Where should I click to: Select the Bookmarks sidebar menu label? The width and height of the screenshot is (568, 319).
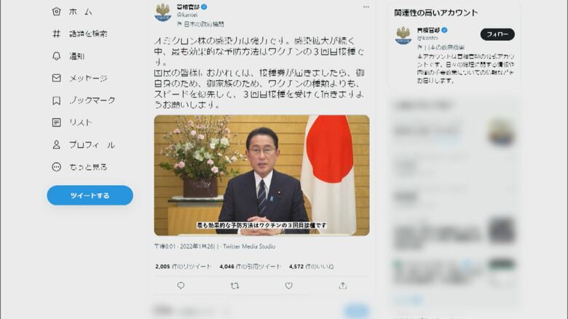click(92, 101)
